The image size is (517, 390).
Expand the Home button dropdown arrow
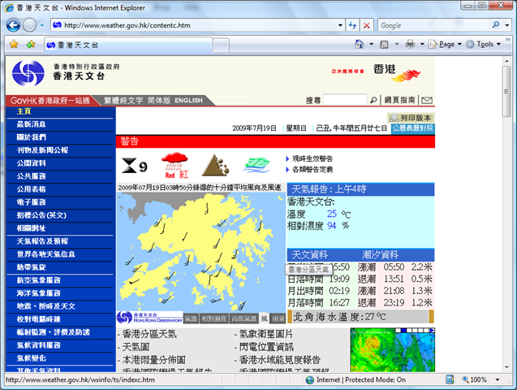click(371, 44)
